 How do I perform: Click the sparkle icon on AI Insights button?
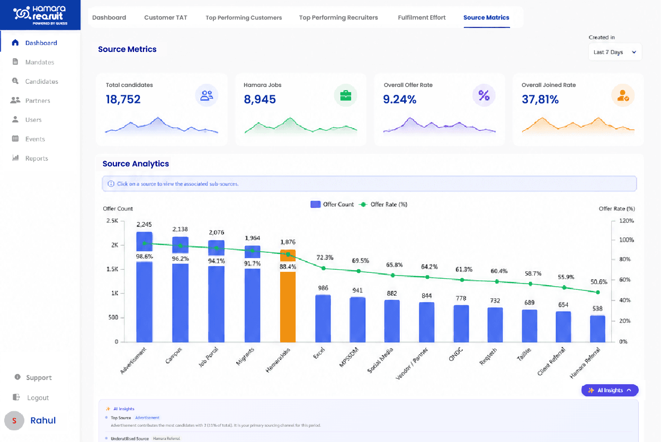click(591, 391)
